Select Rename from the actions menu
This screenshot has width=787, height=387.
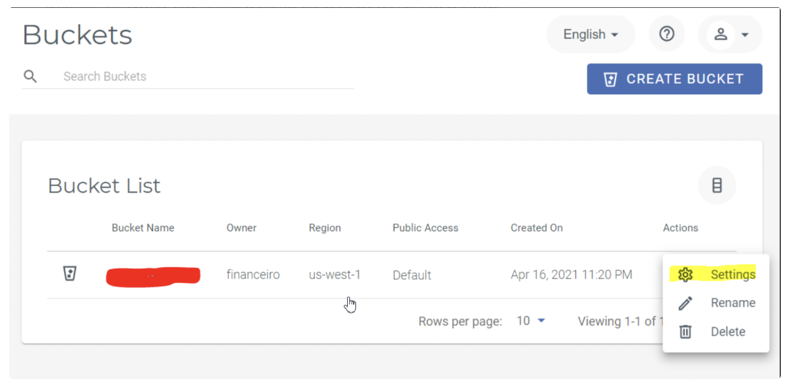tap(732, 303)
